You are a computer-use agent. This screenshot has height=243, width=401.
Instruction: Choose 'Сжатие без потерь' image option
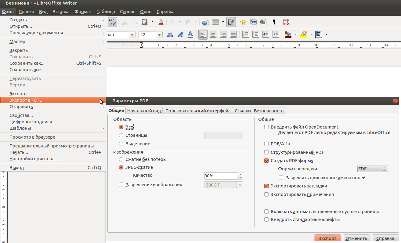121,159
